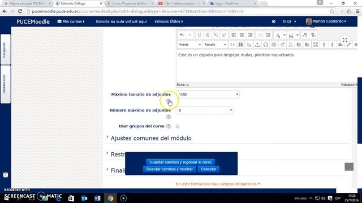The image size is (362, 203).
Task: Open find and replace binoculars icon
Action: pyautogui.click(x=240, y=45)
